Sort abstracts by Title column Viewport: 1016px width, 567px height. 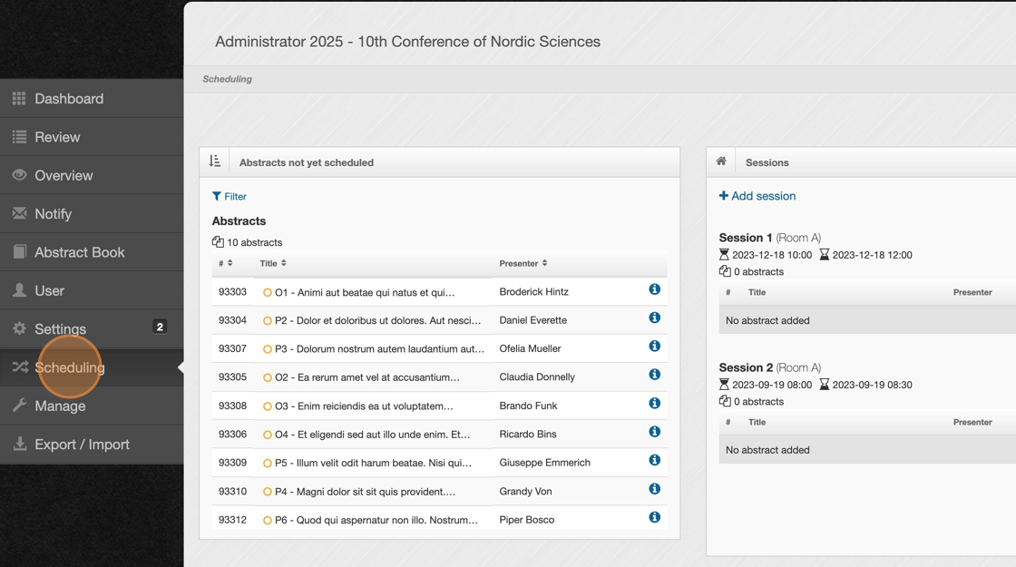(273, 263)
